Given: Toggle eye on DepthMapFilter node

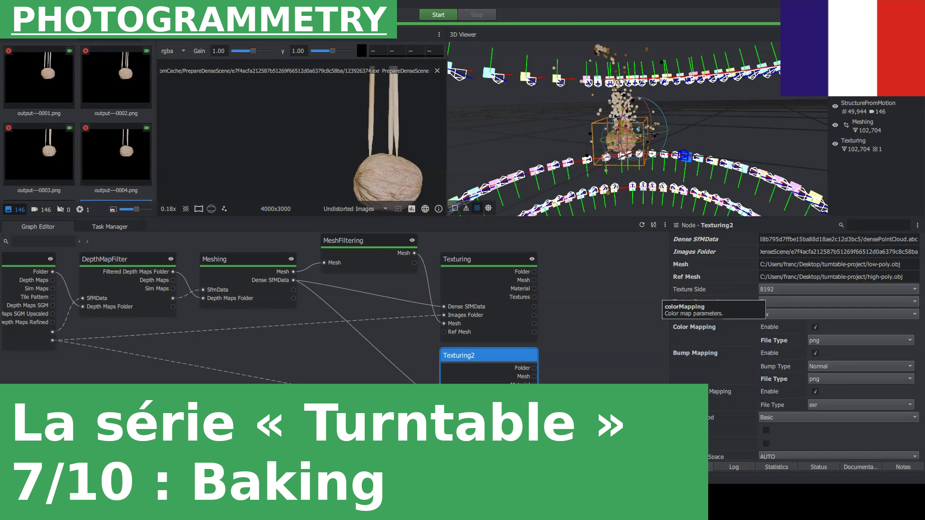Looking at the screenshot, I should (171, 259).
